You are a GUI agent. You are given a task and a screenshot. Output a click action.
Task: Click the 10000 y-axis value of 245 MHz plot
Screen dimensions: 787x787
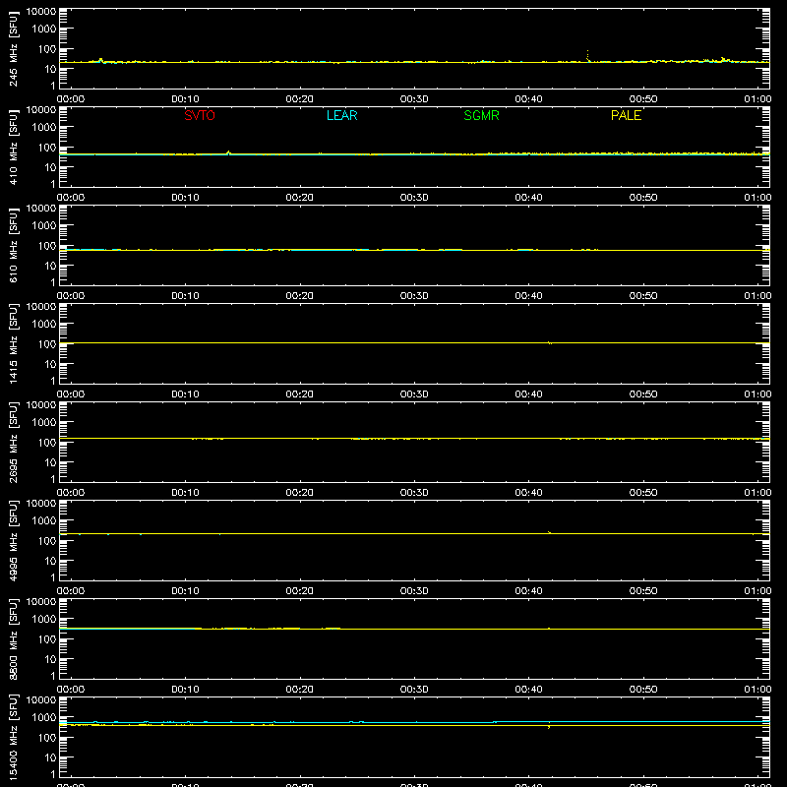41,12
